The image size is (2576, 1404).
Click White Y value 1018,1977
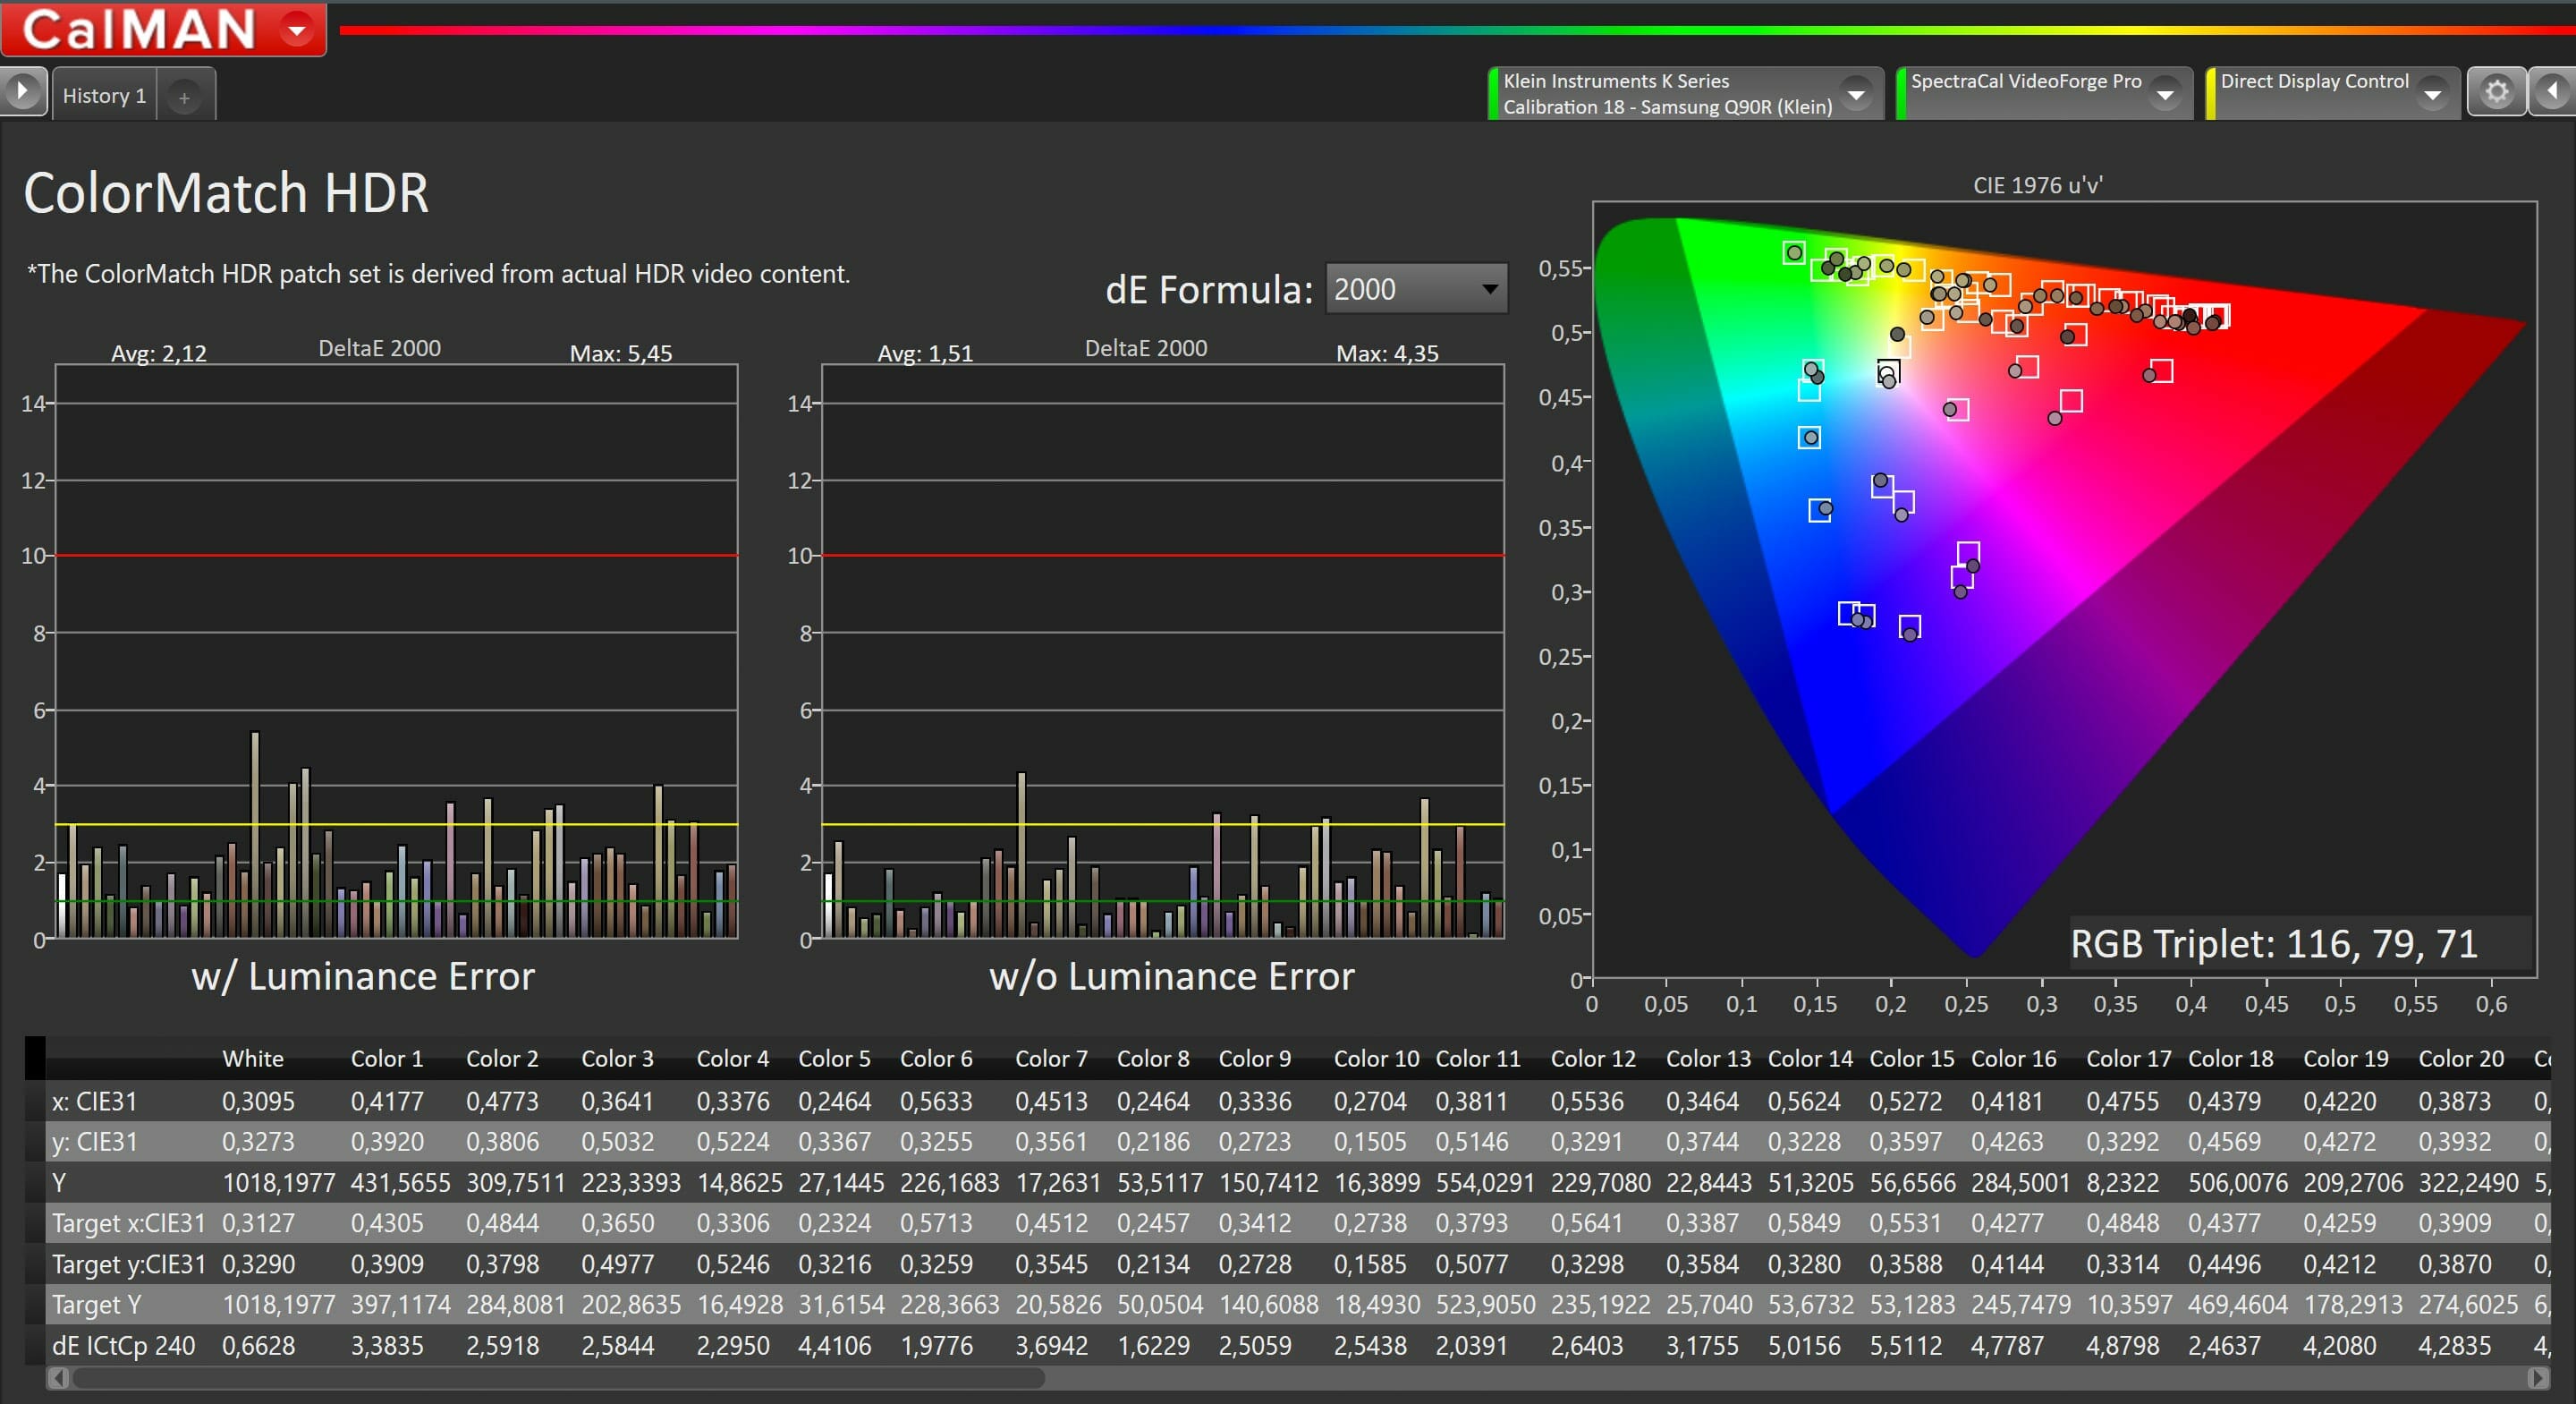278,1183
